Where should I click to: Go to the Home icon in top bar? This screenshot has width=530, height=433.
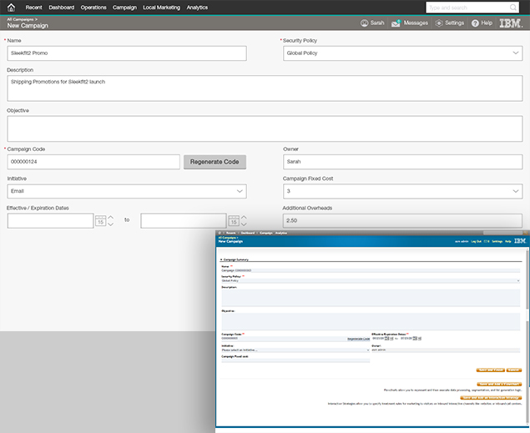click(x=11, y=8)
